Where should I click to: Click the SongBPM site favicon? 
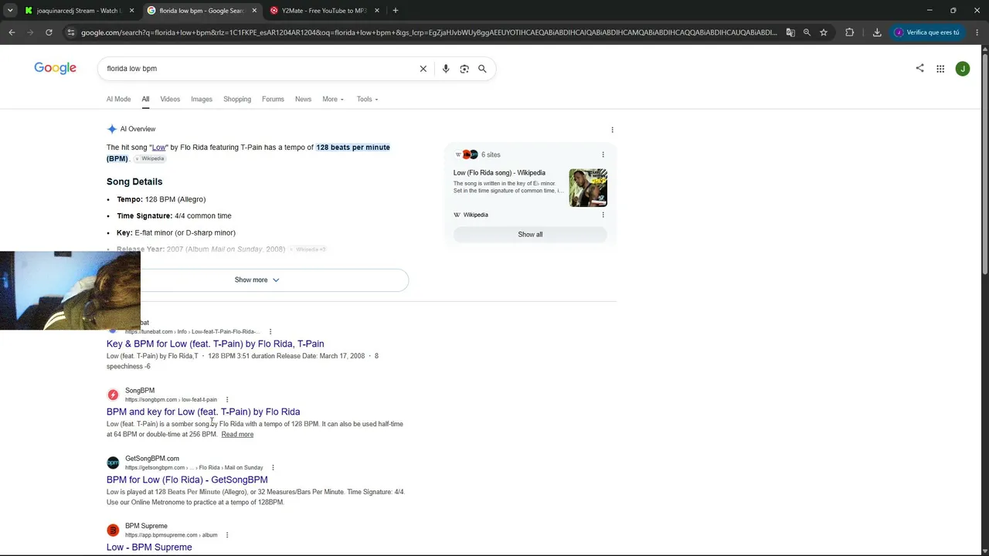coord(113,395)
